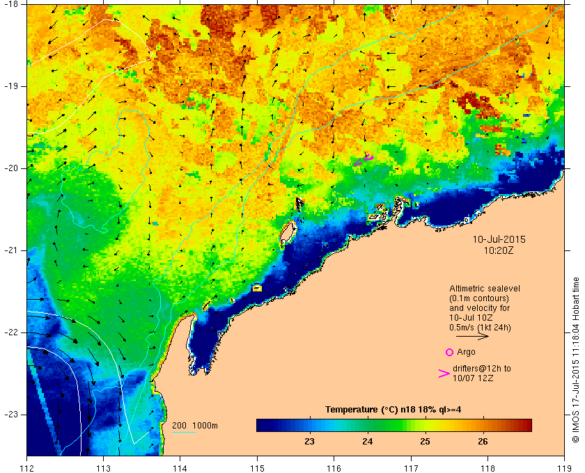Screen dimensions: 585x473
Task: Click the '0.5m/s (1kt 24h)' text
Action: point(480,328)
